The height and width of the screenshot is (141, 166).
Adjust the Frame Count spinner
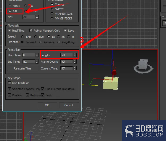point(75,62)
